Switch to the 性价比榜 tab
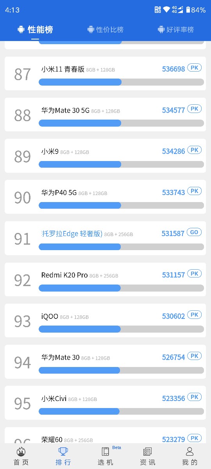 point(105,29)
